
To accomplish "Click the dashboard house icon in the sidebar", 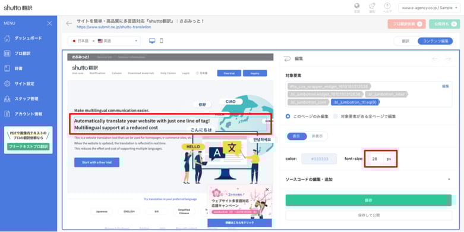I will point(7,38).
